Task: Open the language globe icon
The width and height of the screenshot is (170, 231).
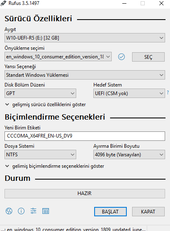Action: pos(9,211)
